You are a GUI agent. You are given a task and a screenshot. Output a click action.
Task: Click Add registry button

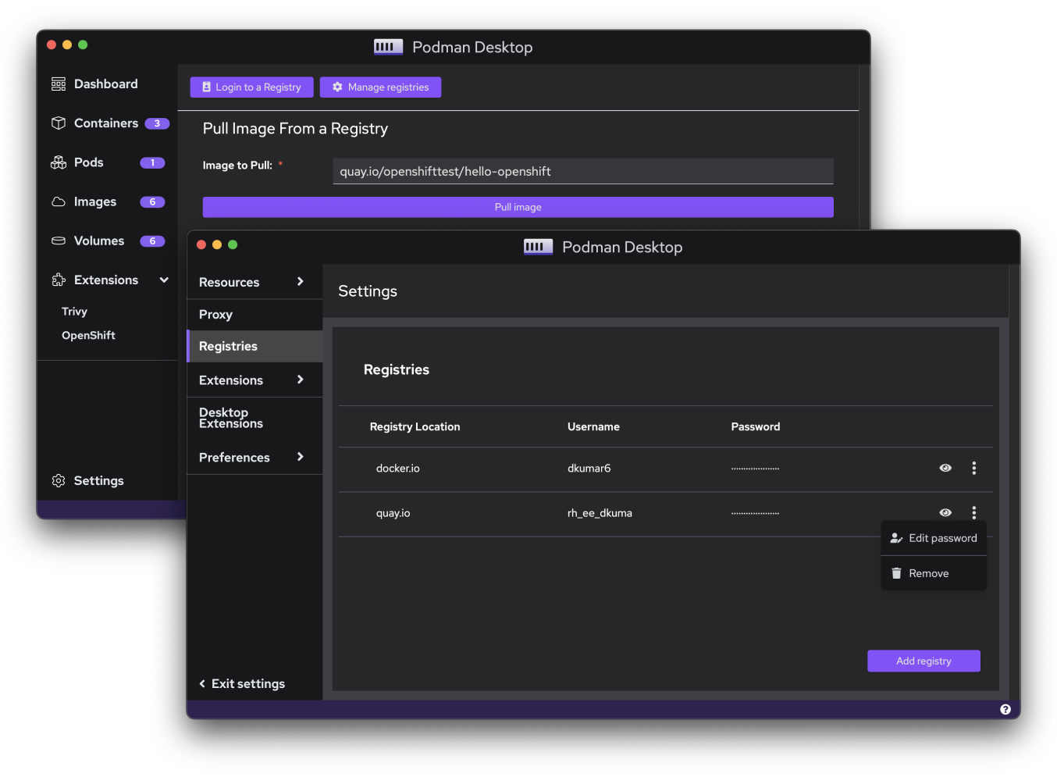pyautogui.click(x=924, y=661)
